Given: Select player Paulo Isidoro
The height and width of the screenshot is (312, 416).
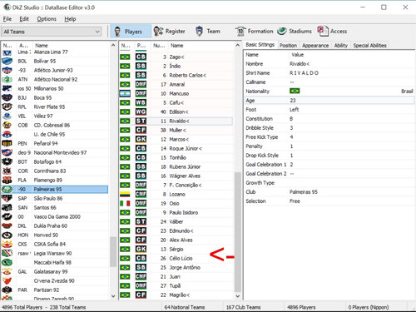Looking at the screenshot, I should 184,212.
